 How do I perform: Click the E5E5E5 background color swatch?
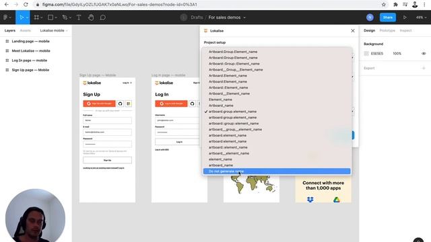pos(366,54)
